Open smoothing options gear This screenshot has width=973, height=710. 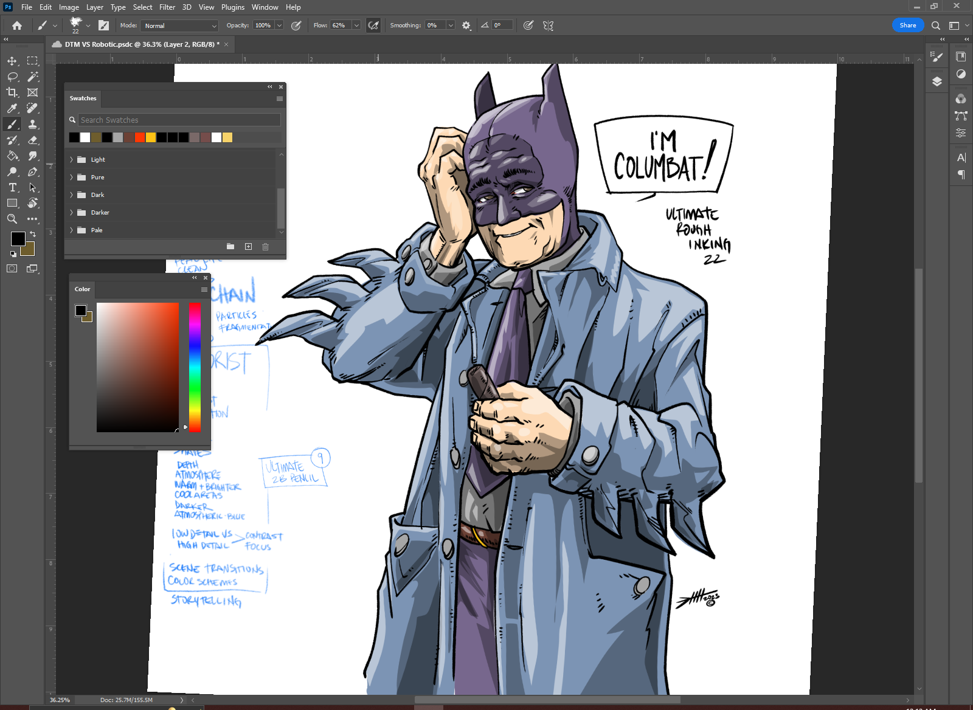[466, 26]
